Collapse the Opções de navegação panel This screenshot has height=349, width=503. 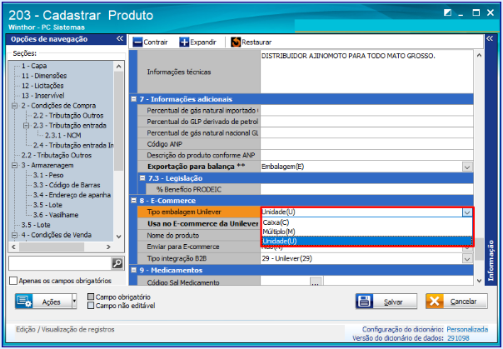point(120,39)
